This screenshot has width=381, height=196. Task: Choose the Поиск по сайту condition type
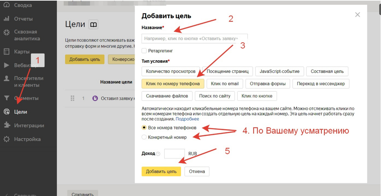215,96
